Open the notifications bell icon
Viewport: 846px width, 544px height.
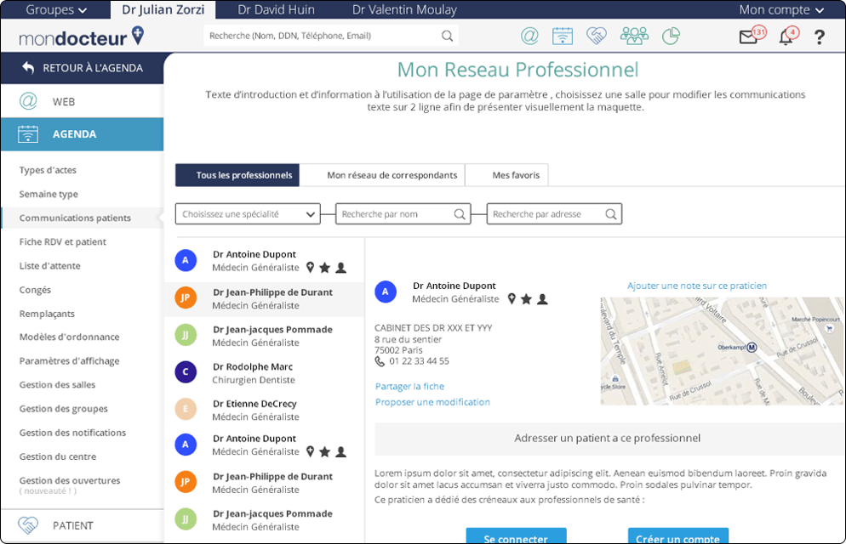pyautogui.click(x=786, y=37)
